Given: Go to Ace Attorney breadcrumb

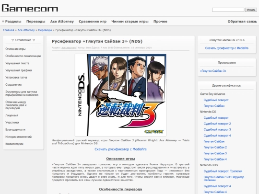Looking at the screenshot, I should click(x=26, y=30).
